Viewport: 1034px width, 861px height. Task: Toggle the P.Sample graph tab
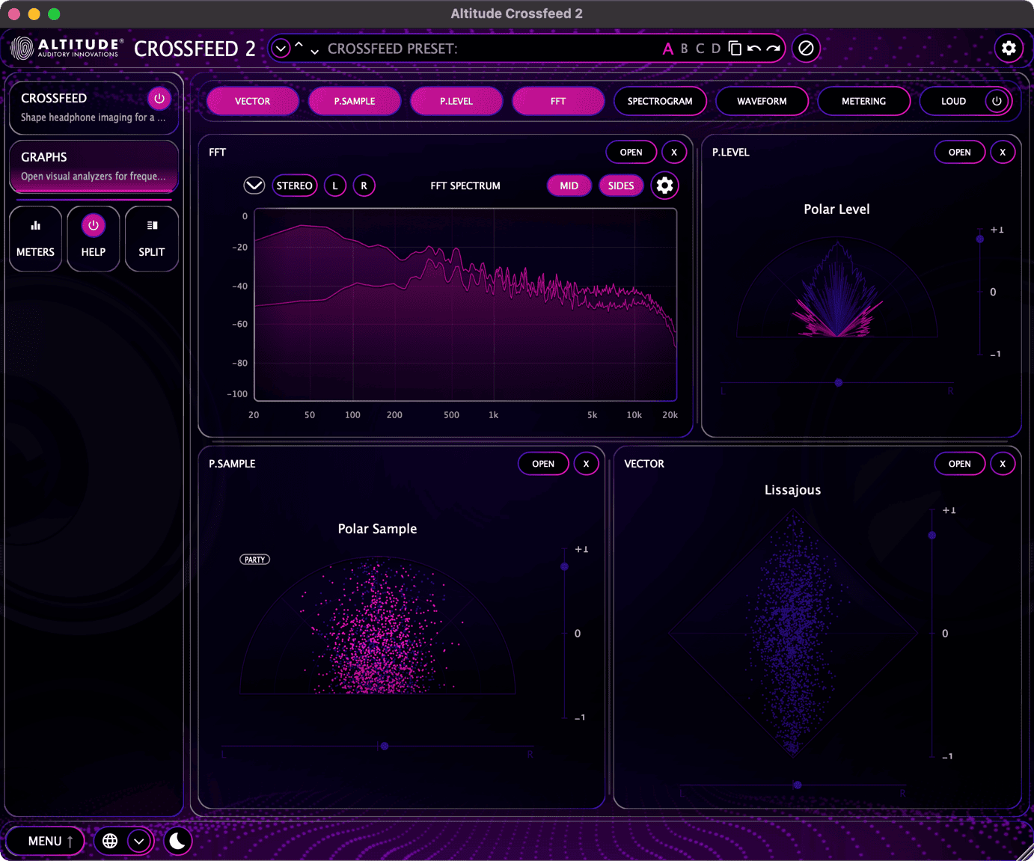point(355,101)
